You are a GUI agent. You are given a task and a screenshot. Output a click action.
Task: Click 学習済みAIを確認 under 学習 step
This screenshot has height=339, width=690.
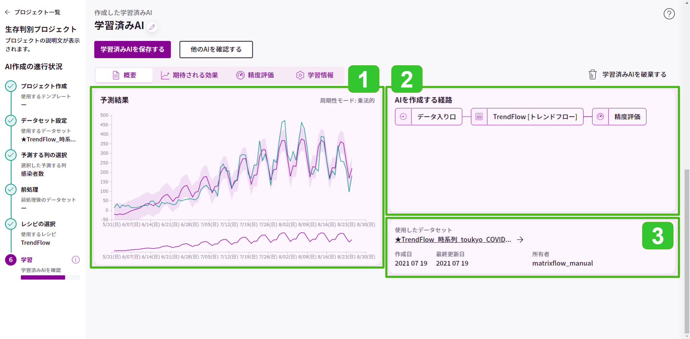pos(41,270)
